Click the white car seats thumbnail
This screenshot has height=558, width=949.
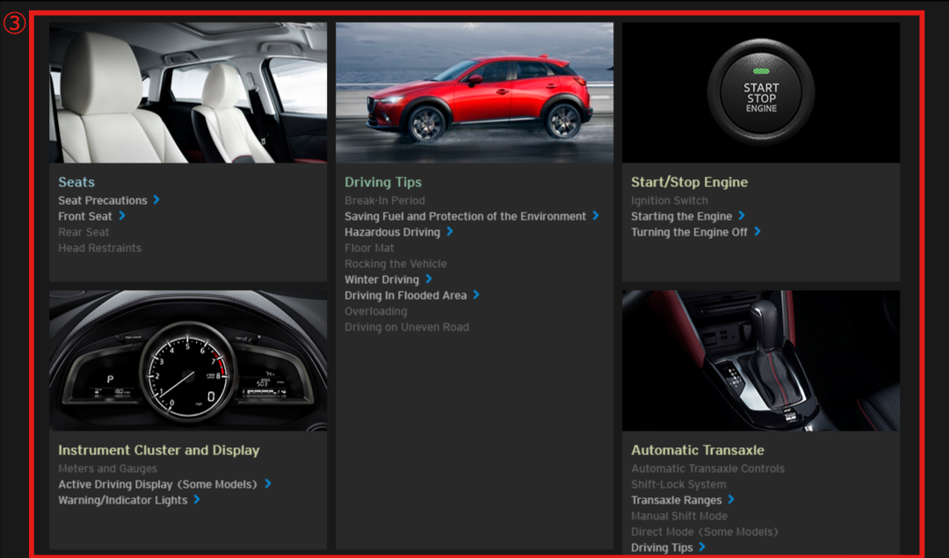point(188,92)
